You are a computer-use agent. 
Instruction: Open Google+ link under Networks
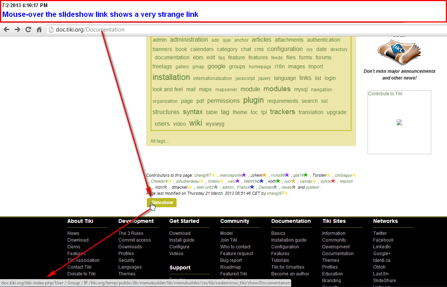click(382, 254)
